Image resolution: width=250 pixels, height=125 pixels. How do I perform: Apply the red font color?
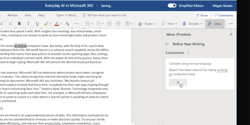56,24
